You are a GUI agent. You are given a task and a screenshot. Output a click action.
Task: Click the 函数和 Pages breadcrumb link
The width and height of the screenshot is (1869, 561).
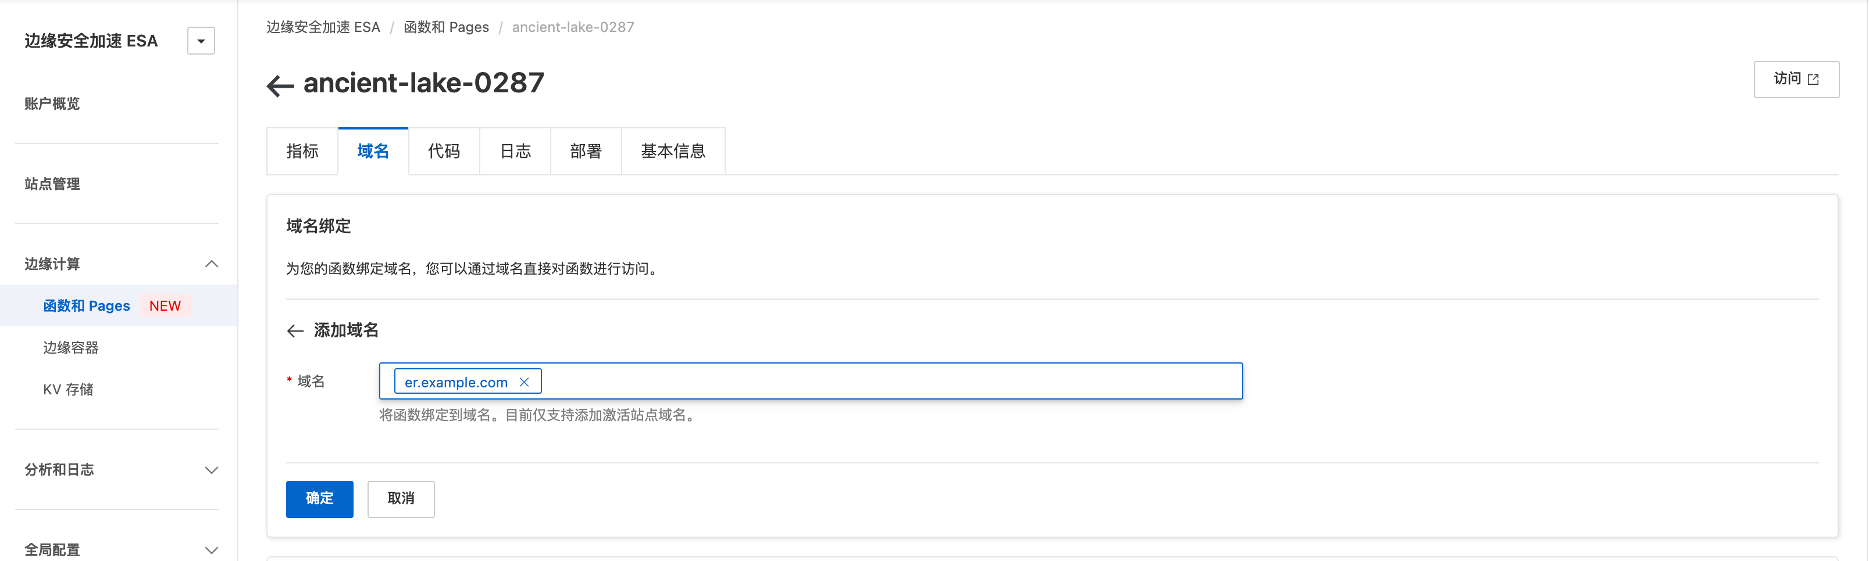tap(446, 27)
